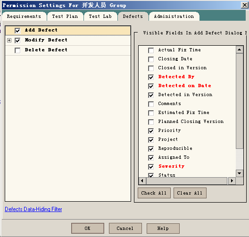
Task: Enable Estimated Fix Time checkbox
Action: [151, 113]
